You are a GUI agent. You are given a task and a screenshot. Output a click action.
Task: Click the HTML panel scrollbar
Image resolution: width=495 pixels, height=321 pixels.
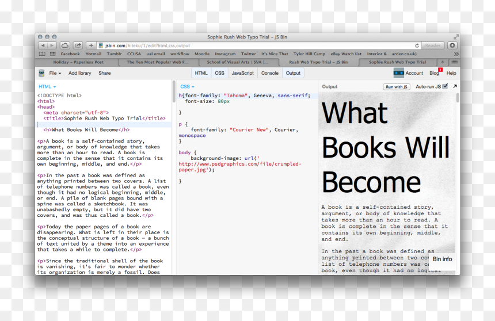174,91
